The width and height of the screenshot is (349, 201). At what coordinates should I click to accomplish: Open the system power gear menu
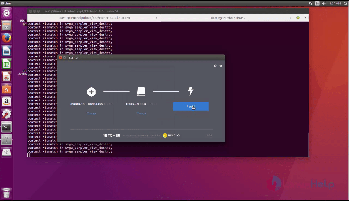(x=345, y=4)
